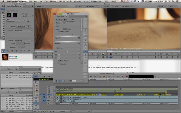
Task: Open the Apple menu
Action: tap(3, 2)
